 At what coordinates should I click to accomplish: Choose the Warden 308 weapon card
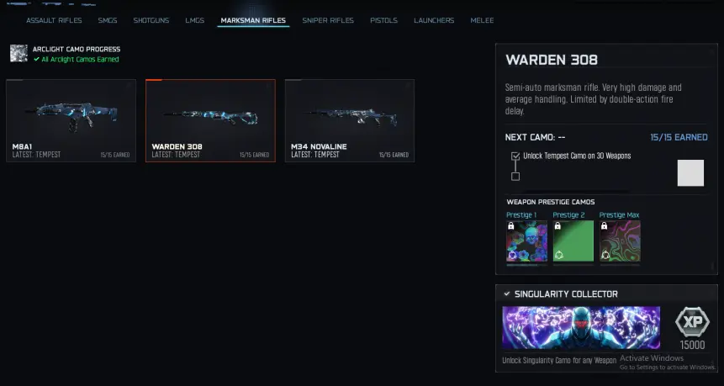210,120
